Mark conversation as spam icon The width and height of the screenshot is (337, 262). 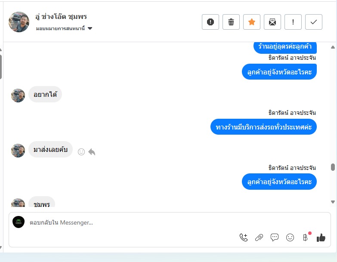point(210,22)
